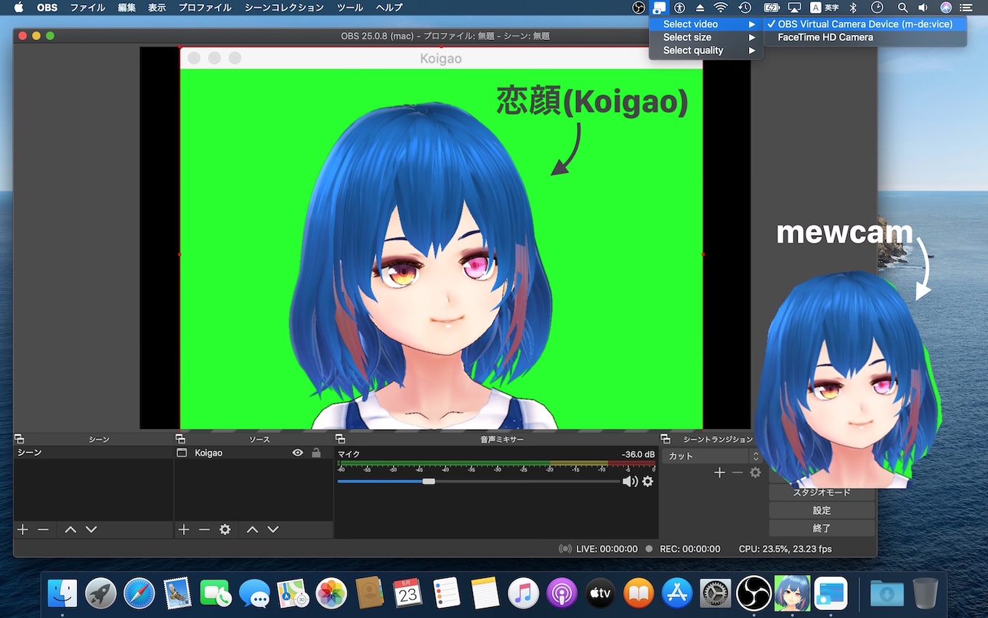988x618 pixels.
Task: Expand the Select video submenu
Action: (x=706, y=24)
